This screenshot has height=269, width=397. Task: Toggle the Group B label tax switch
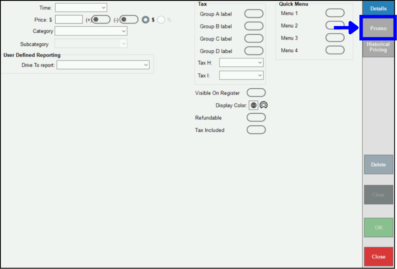[x=254, y=26]
